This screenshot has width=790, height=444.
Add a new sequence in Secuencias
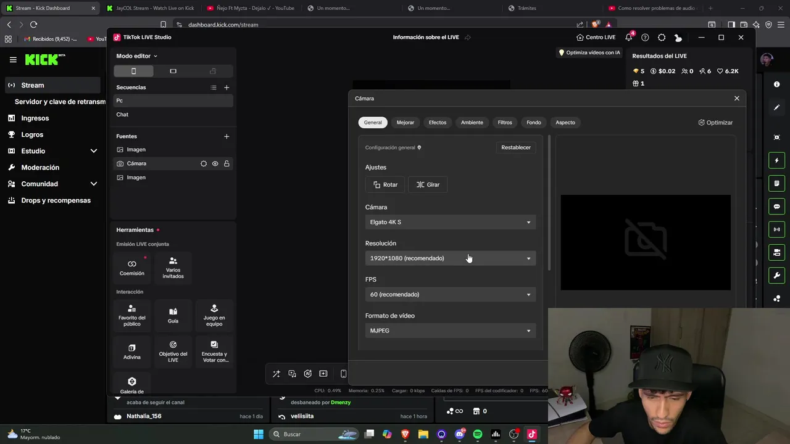tap(227, 88)
